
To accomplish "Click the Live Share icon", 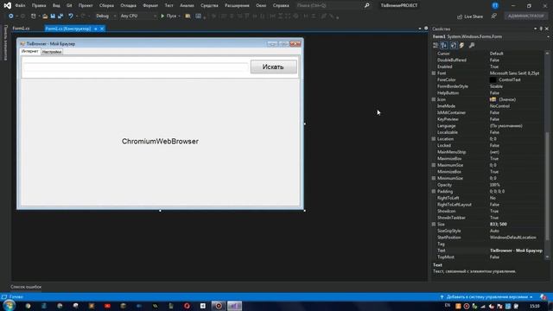I will (x=460, y=16).
